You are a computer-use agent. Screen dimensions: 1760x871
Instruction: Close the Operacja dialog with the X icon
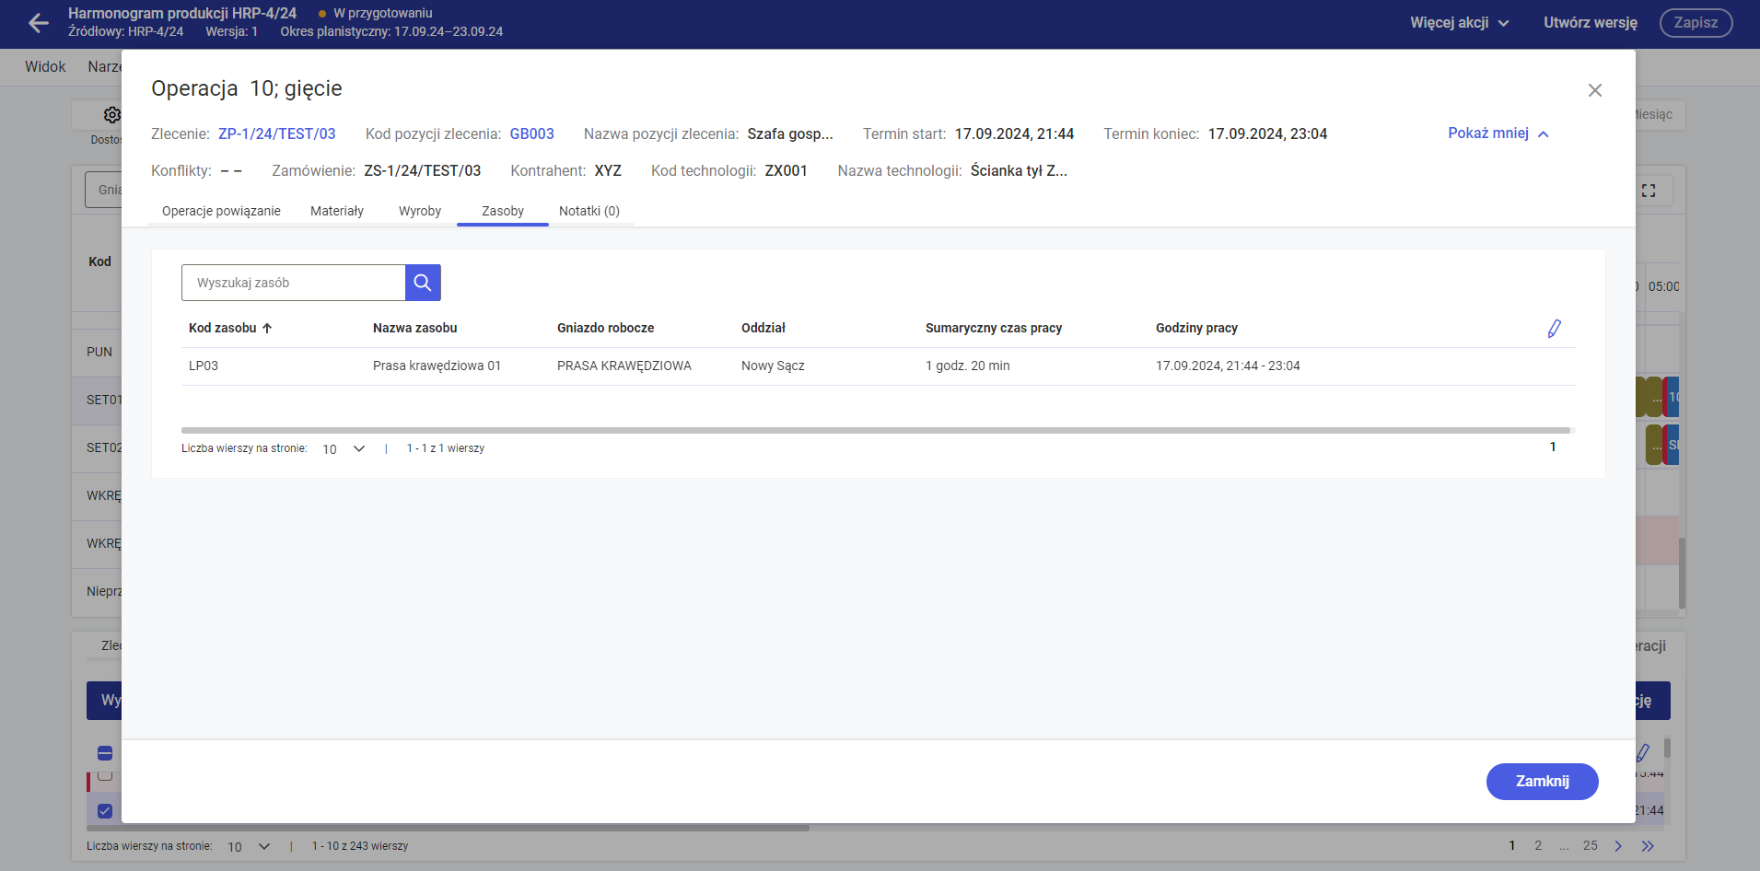pos(1595,90)
